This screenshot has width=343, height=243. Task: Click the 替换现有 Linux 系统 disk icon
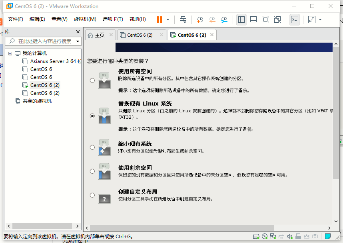(104, 116)
